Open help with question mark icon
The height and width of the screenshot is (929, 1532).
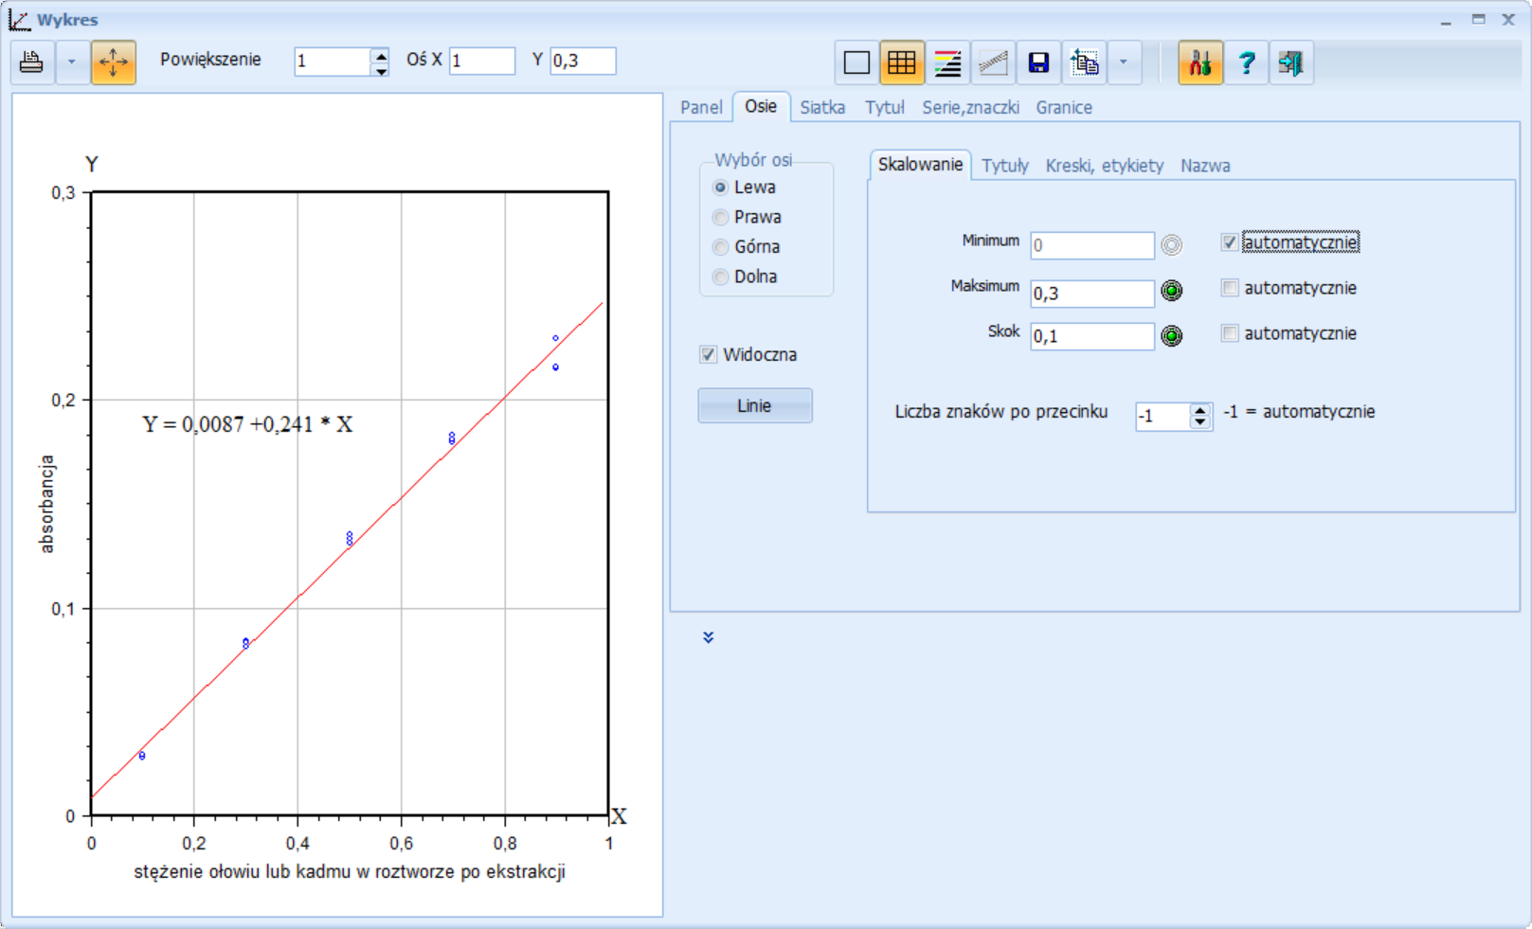(1246, 63)
